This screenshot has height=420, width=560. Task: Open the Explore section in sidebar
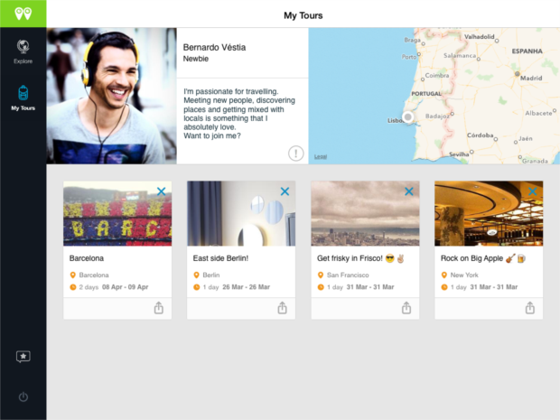click(23, 51)
